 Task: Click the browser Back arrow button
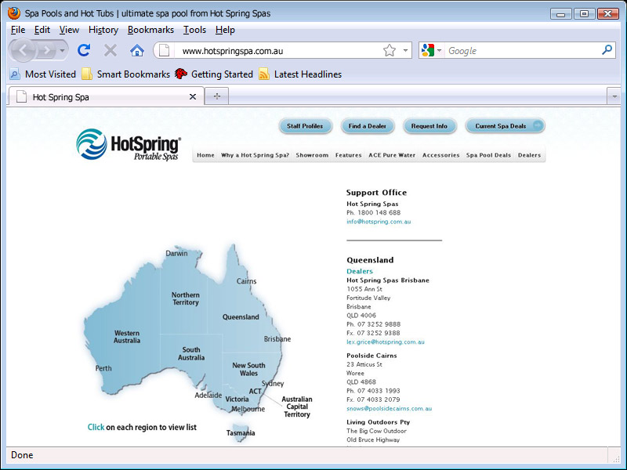24,50
